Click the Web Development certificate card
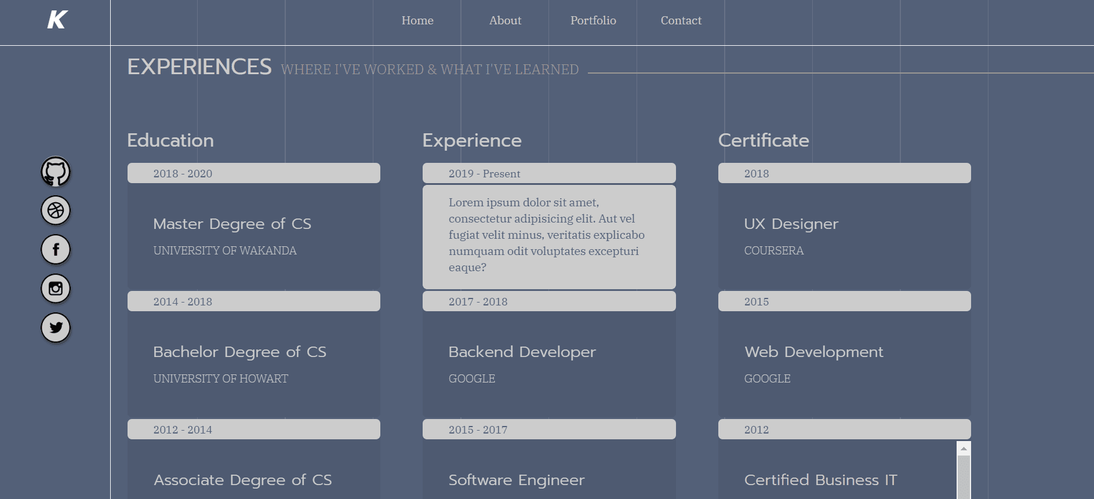This screenshot has width=1094, height=499. point(844,364)
